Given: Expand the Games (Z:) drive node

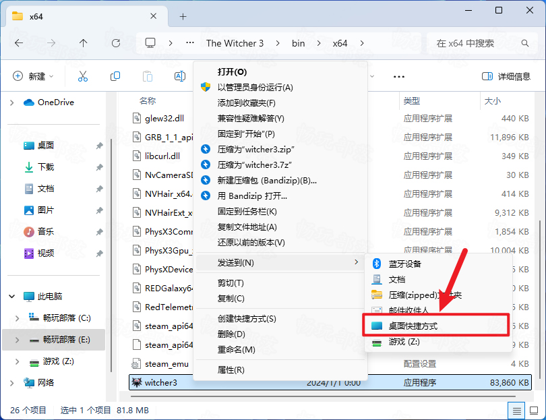Looking at the screenshot, I should tap(17, 361).
